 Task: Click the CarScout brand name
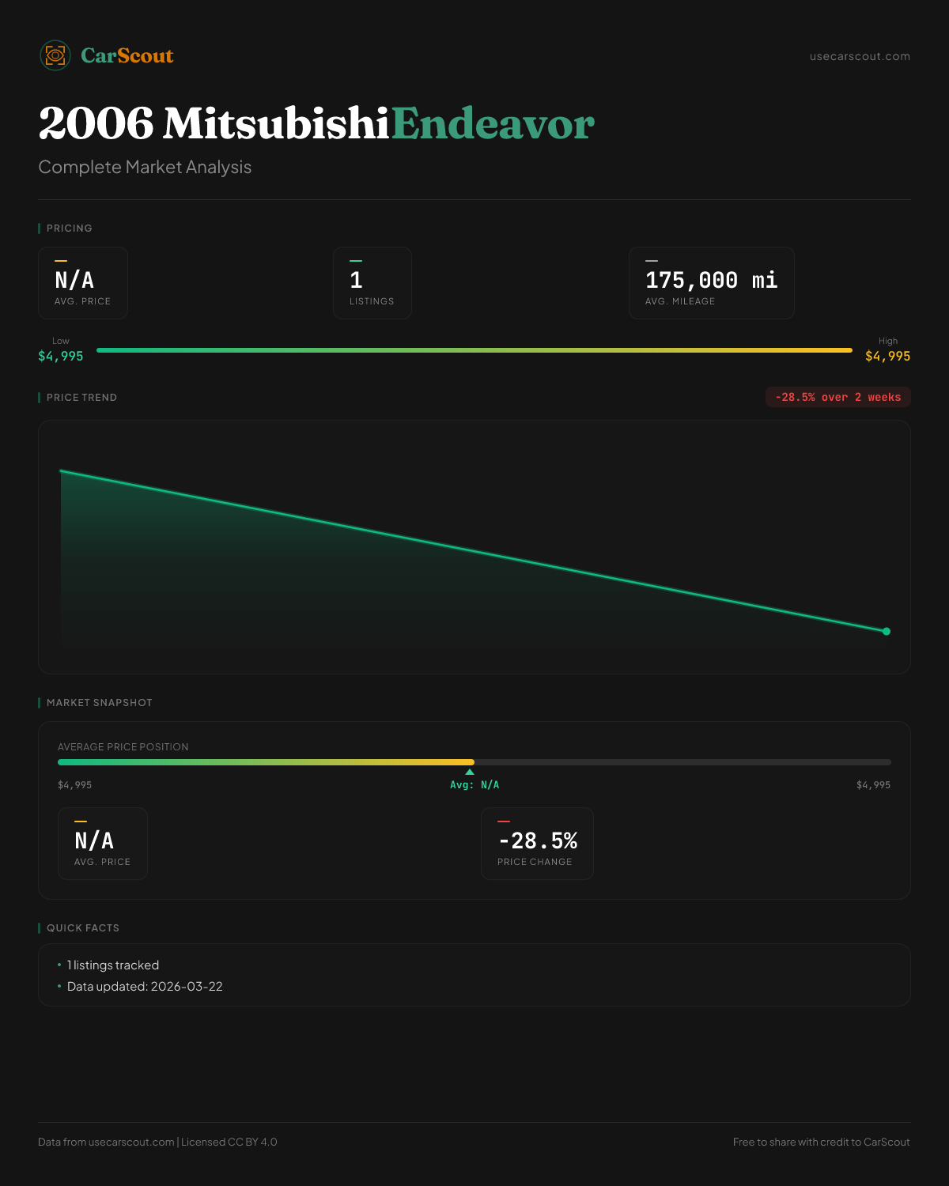pyautogui.click(x=127, y=55)
